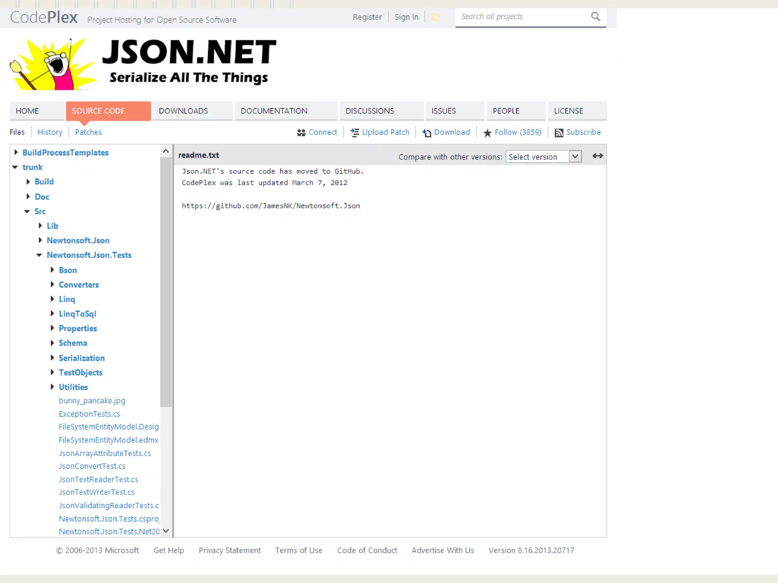
Task: Expand the Converters folder
Action: pos(52,284)
